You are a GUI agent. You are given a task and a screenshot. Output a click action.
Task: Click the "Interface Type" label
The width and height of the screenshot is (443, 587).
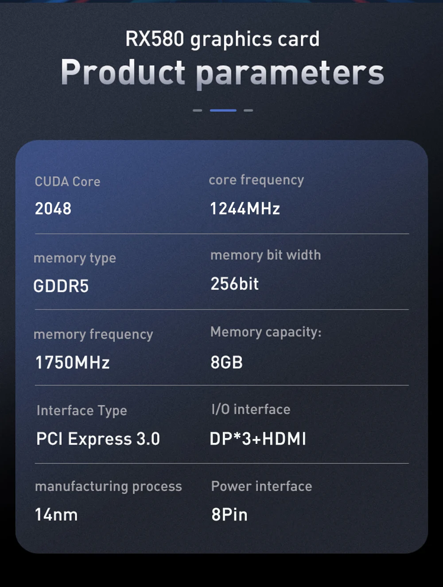[x=82, y=411]
